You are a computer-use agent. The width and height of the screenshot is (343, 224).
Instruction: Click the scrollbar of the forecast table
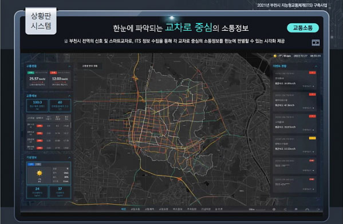(70, 125)
